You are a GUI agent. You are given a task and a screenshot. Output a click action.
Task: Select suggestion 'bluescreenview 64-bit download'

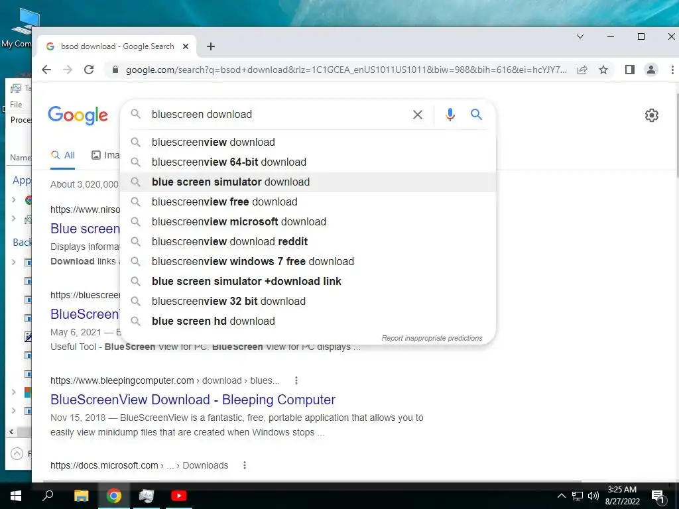[308, 162]
